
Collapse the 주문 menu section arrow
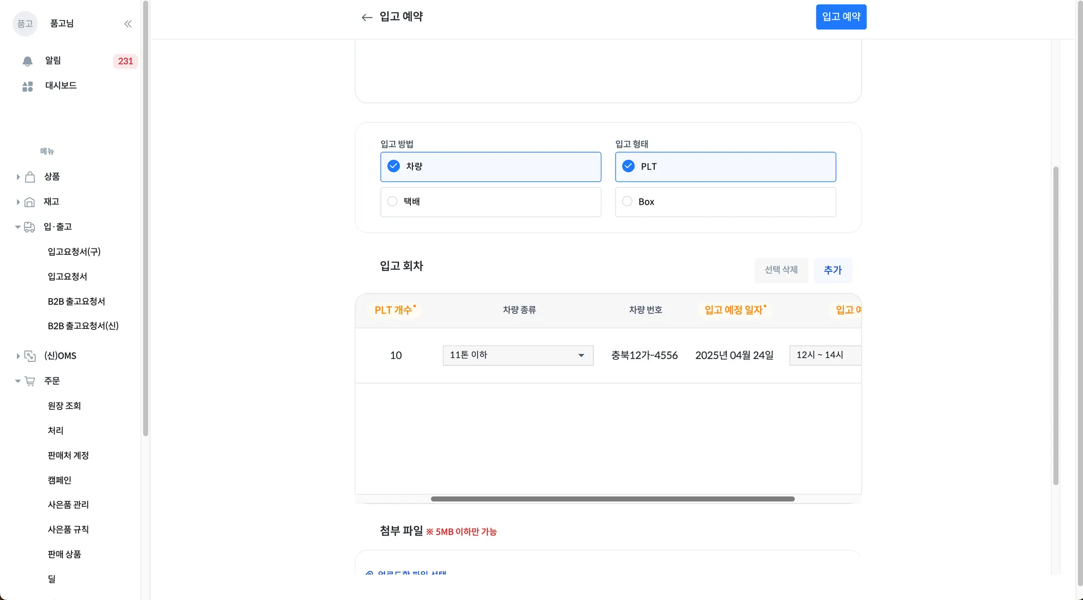click(x=18, y=381)
